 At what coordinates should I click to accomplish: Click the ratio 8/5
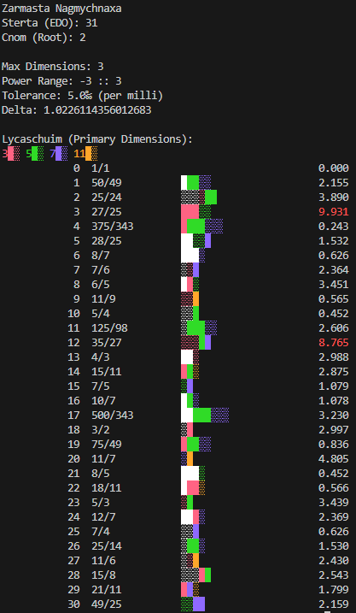(101, 474)
